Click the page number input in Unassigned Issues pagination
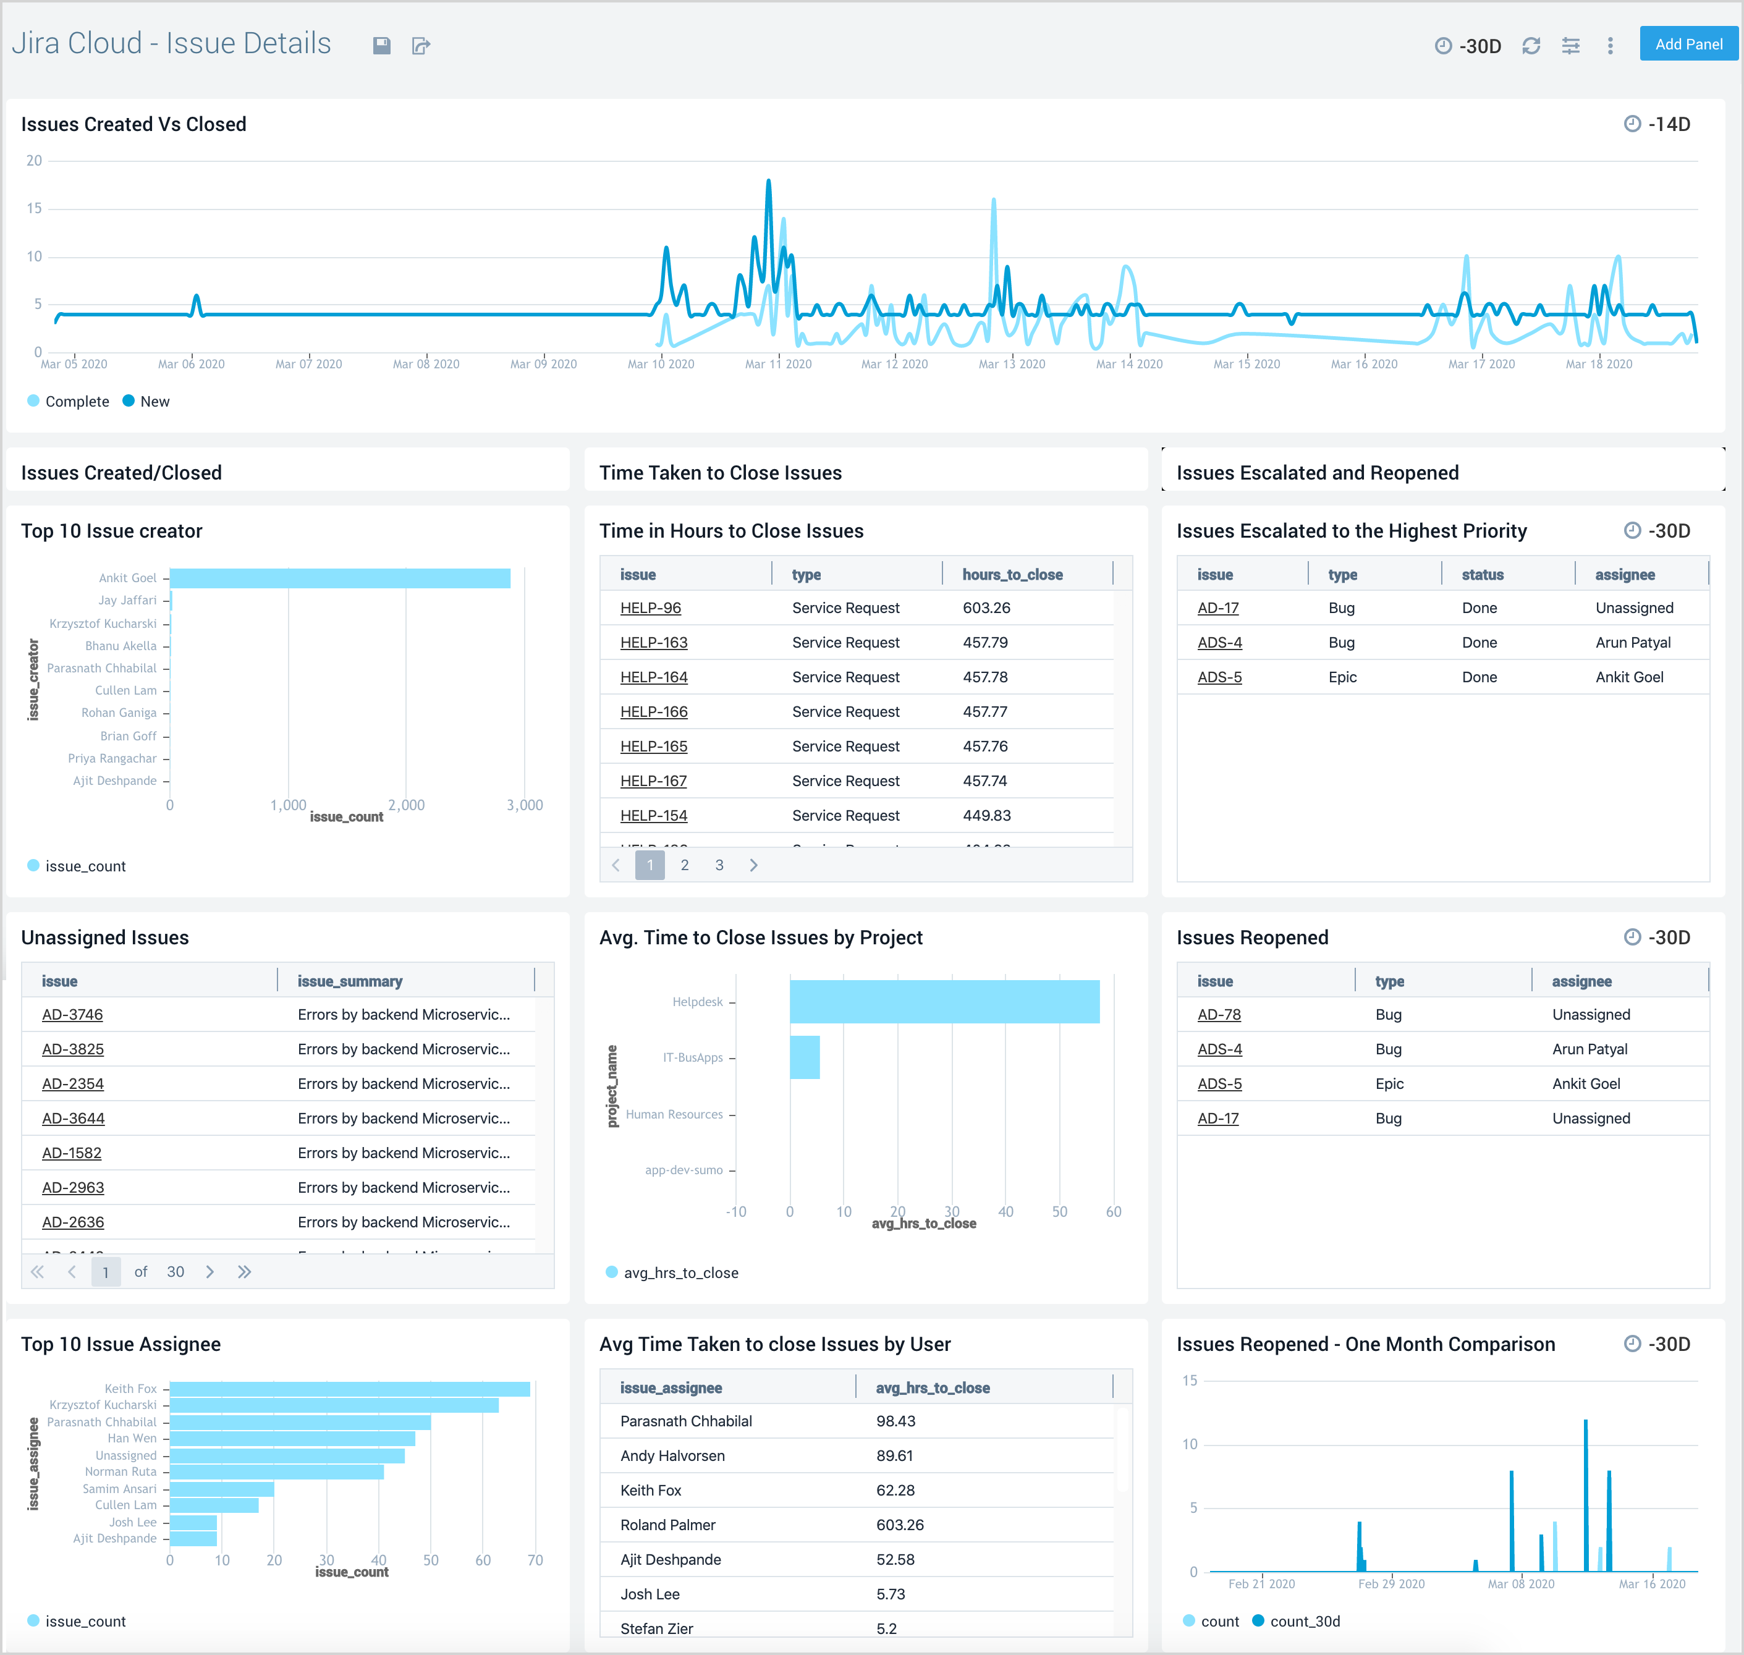This screenshot has height=1655, width=1744. (106, 1271)
